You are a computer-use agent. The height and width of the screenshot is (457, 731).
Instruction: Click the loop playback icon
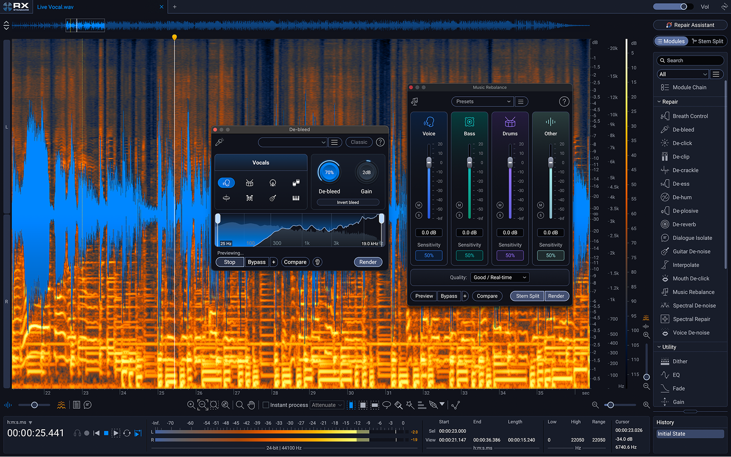click(127, 433)
